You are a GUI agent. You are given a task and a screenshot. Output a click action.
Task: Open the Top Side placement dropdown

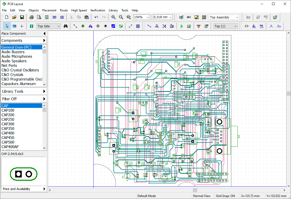(x=49, y=26)
